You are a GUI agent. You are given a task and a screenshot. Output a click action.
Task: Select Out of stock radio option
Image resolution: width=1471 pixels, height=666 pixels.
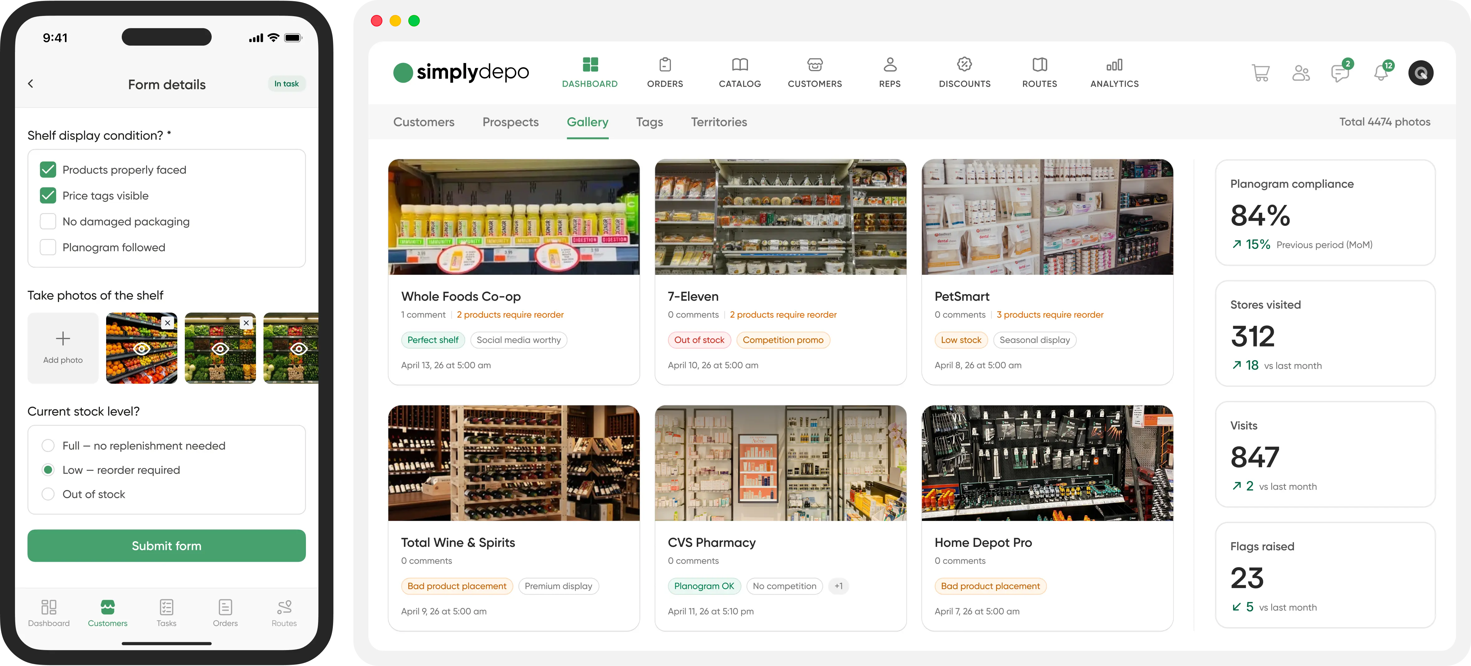click(48, 494)
